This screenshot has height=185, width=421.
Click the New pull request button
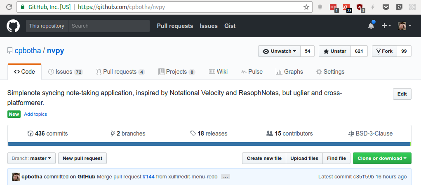pyautogui.click(x=82, y=158)
